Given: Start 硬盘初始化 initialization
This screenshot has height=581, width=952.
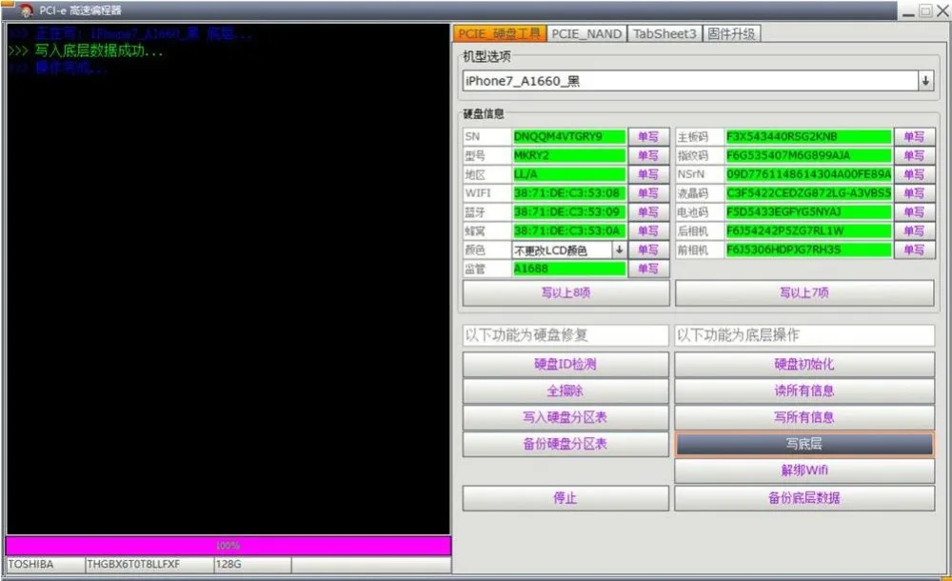Looking at the screenshot, I should [804, 365].
